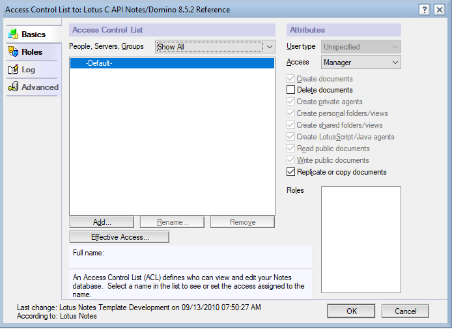Screen dimensions: 452x329
Task: Open the Log label
Action: (x=28, y=70)
